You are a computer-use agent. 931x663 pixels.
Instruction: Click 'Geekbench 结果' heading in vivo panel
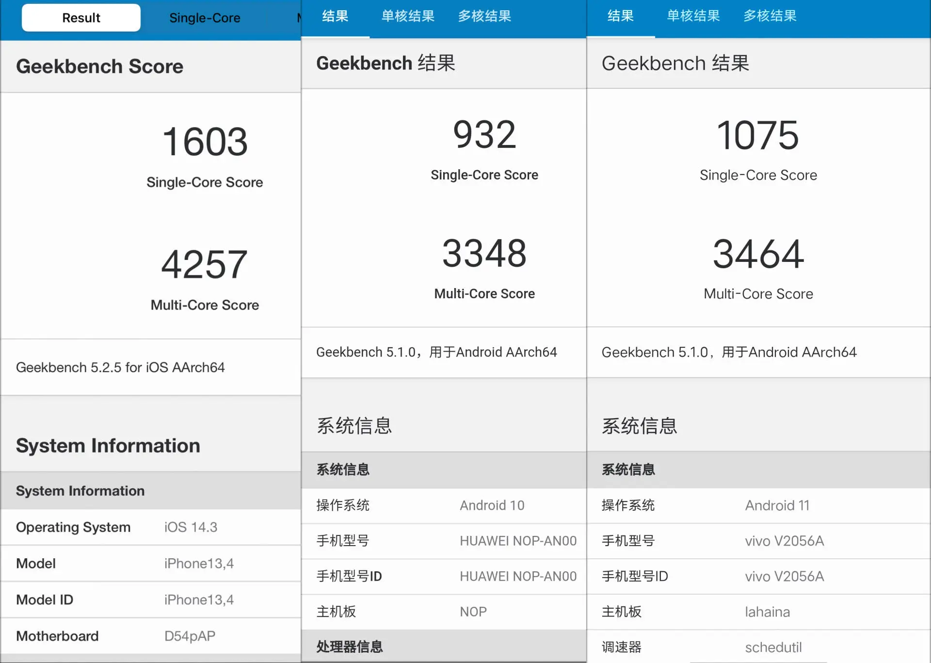pyautogui.click(x=675, y=63)
